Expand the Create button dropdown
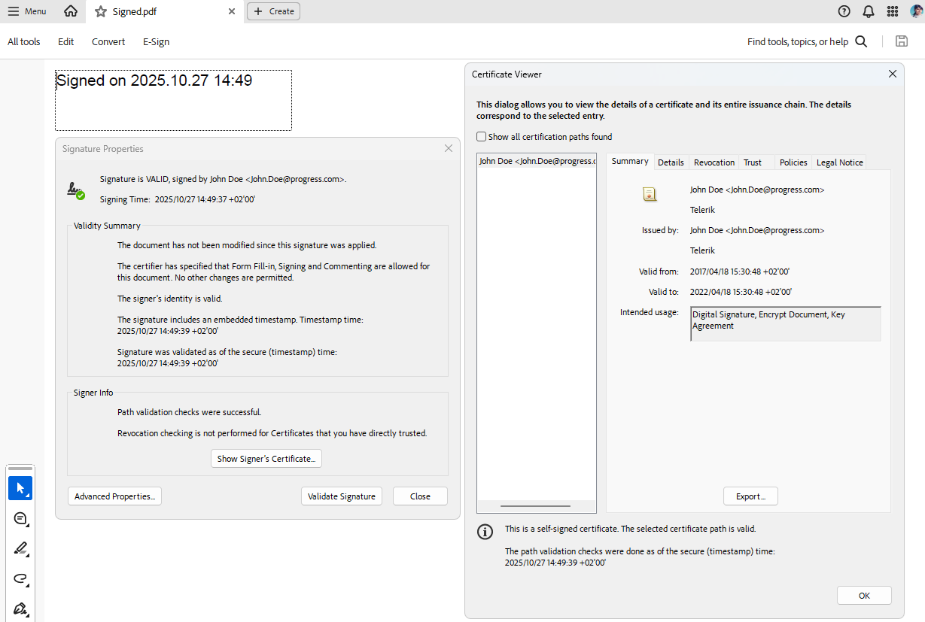The height and width of the screenshot is (622, 925). 273,11
